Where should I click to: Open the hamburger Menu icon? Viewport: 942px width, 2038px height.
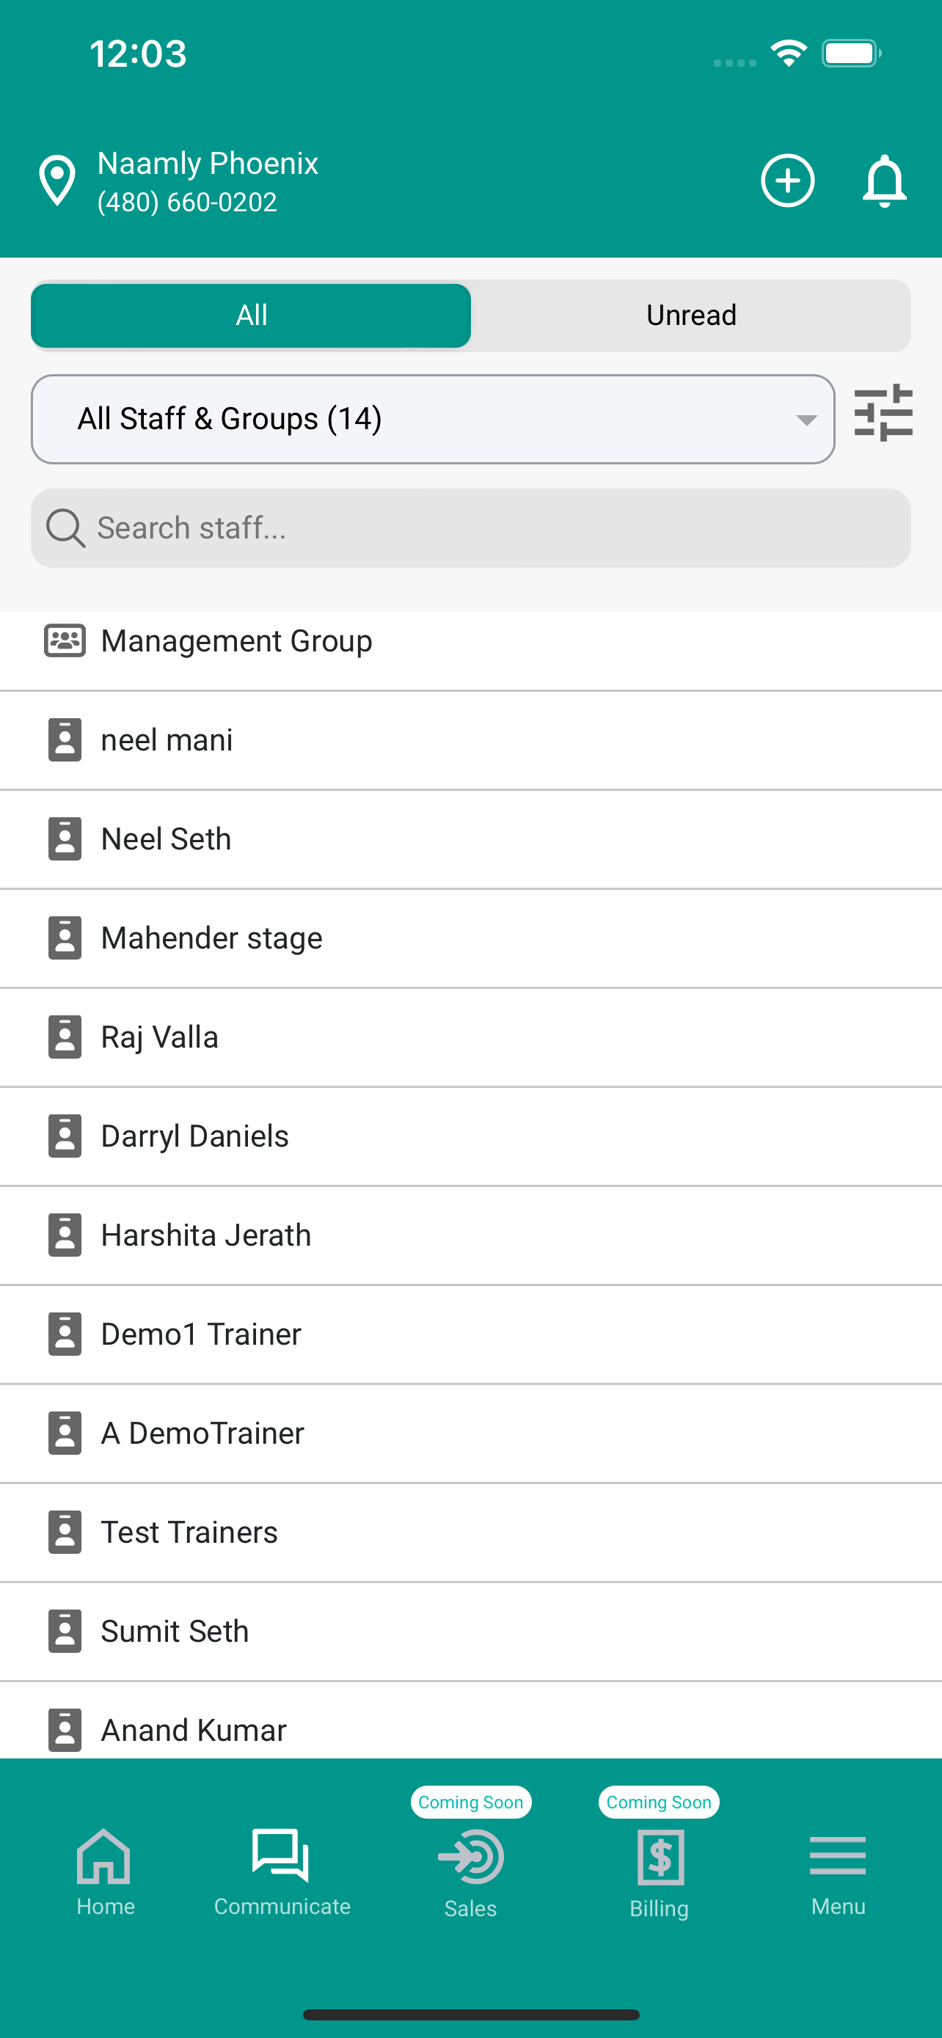coord(838,1855)
